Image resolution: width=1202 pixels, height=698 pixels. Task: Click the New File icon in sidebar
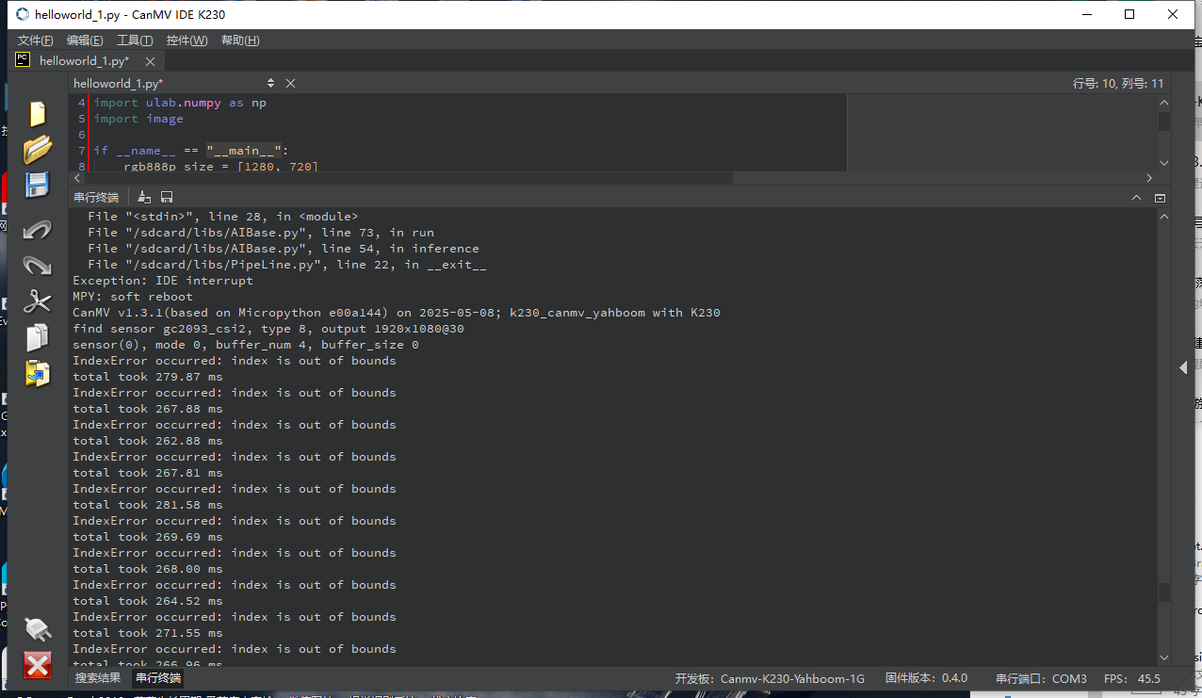[37, 114]
